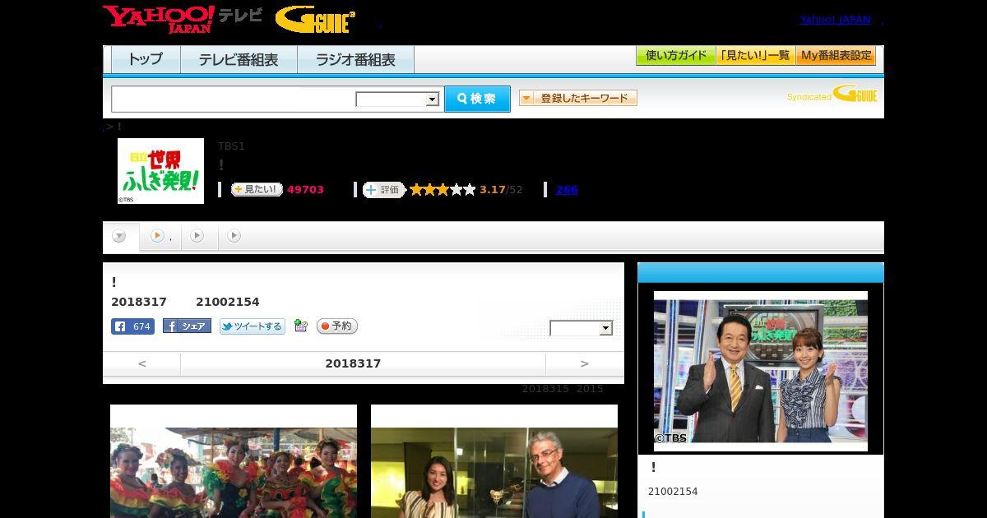
Task: Click the date heading 2018317
Action: [353, 363]
